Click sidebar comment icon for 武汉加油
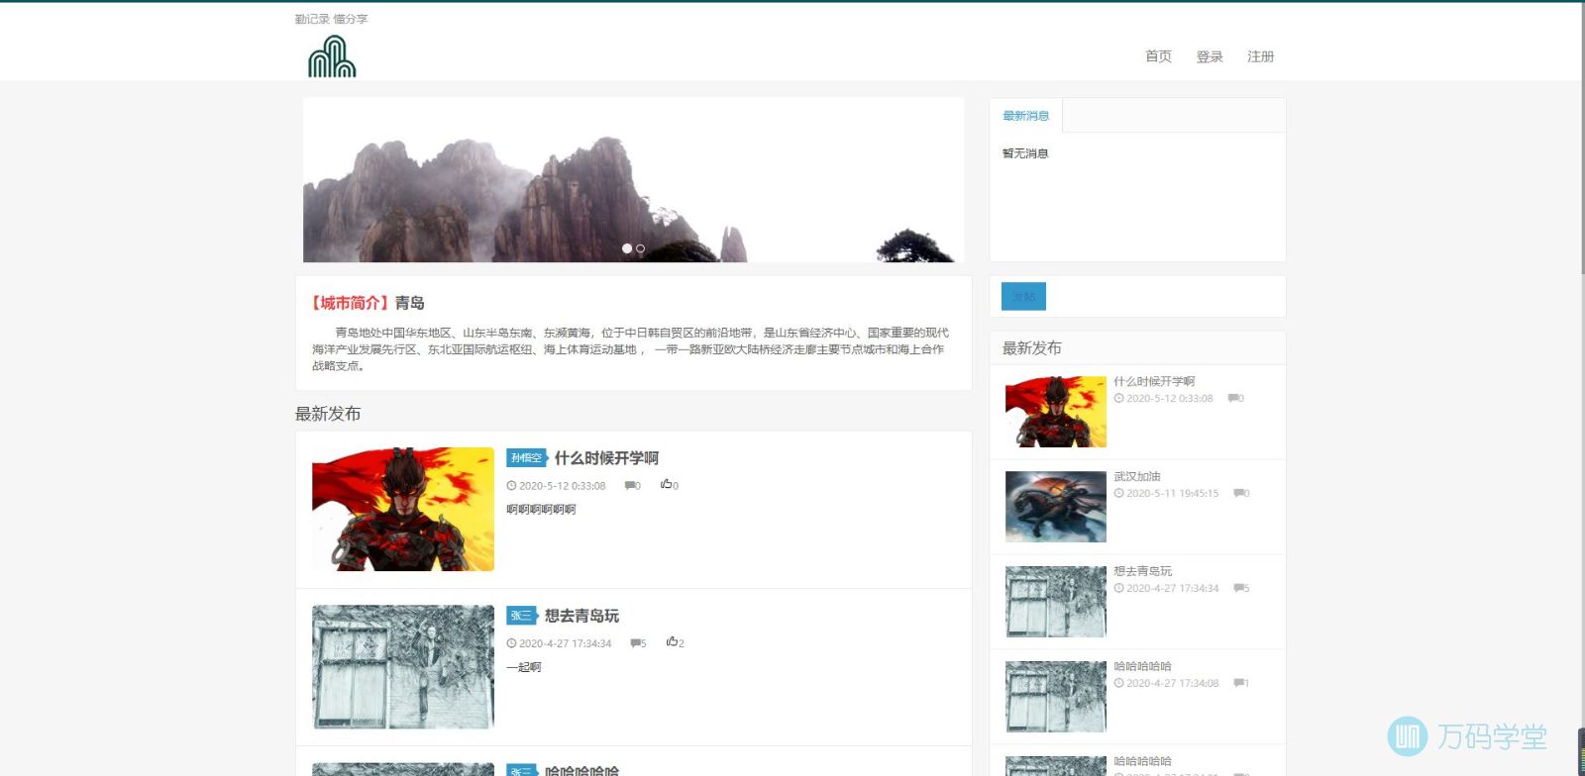1585x776 pixels. tap(1239, 494)
